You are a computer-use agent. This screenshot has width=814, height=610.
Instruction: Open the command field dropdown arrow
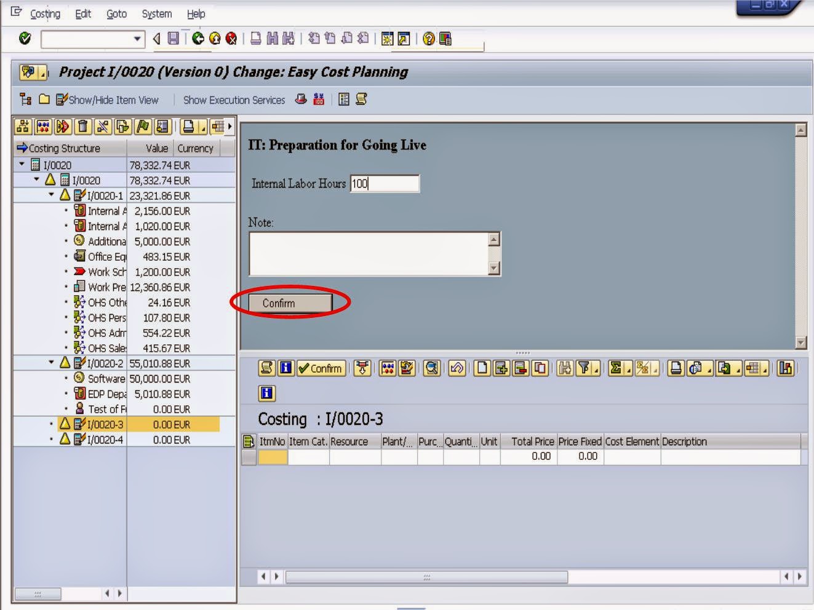point(138,39)
